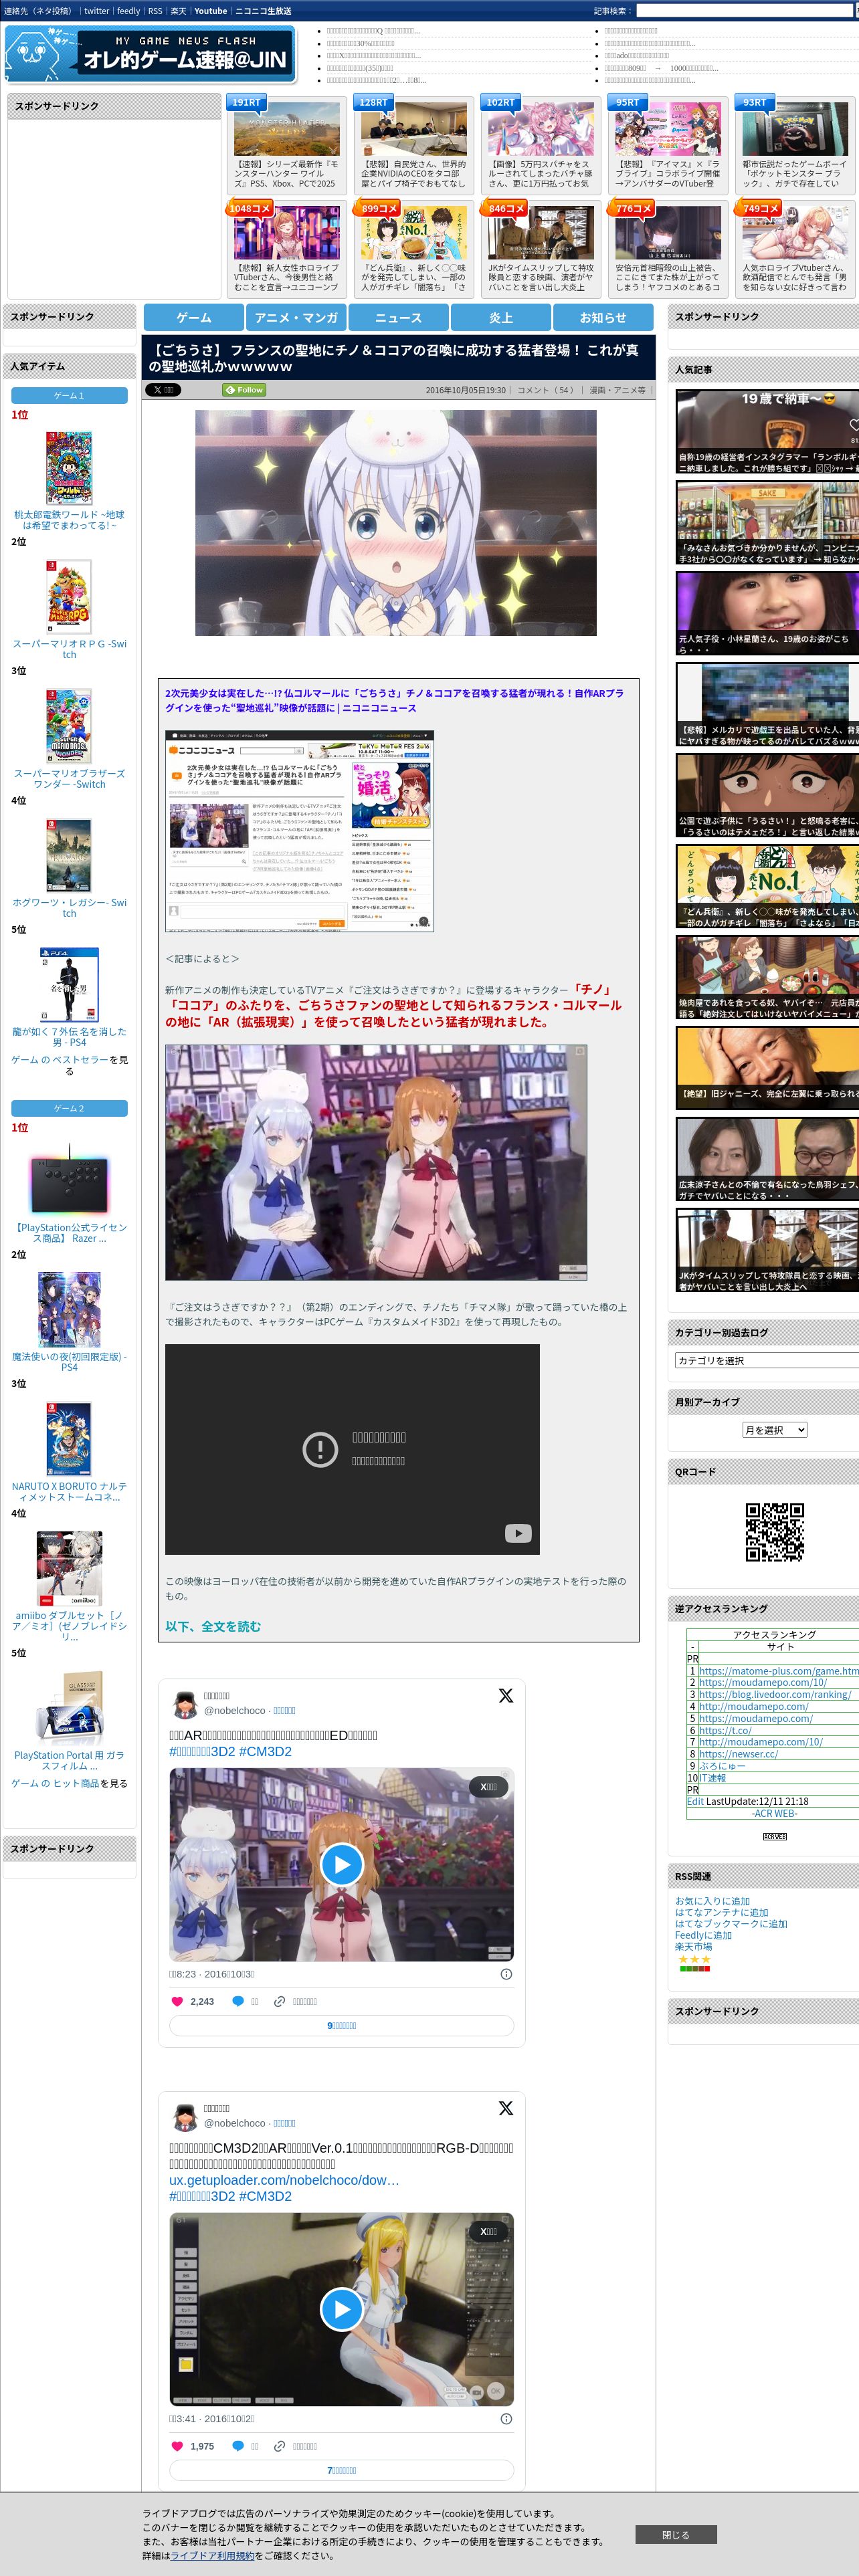Select the ニュース navigation tab
The height and width of the screenshot is (2576, 859).
coord(398,317)
